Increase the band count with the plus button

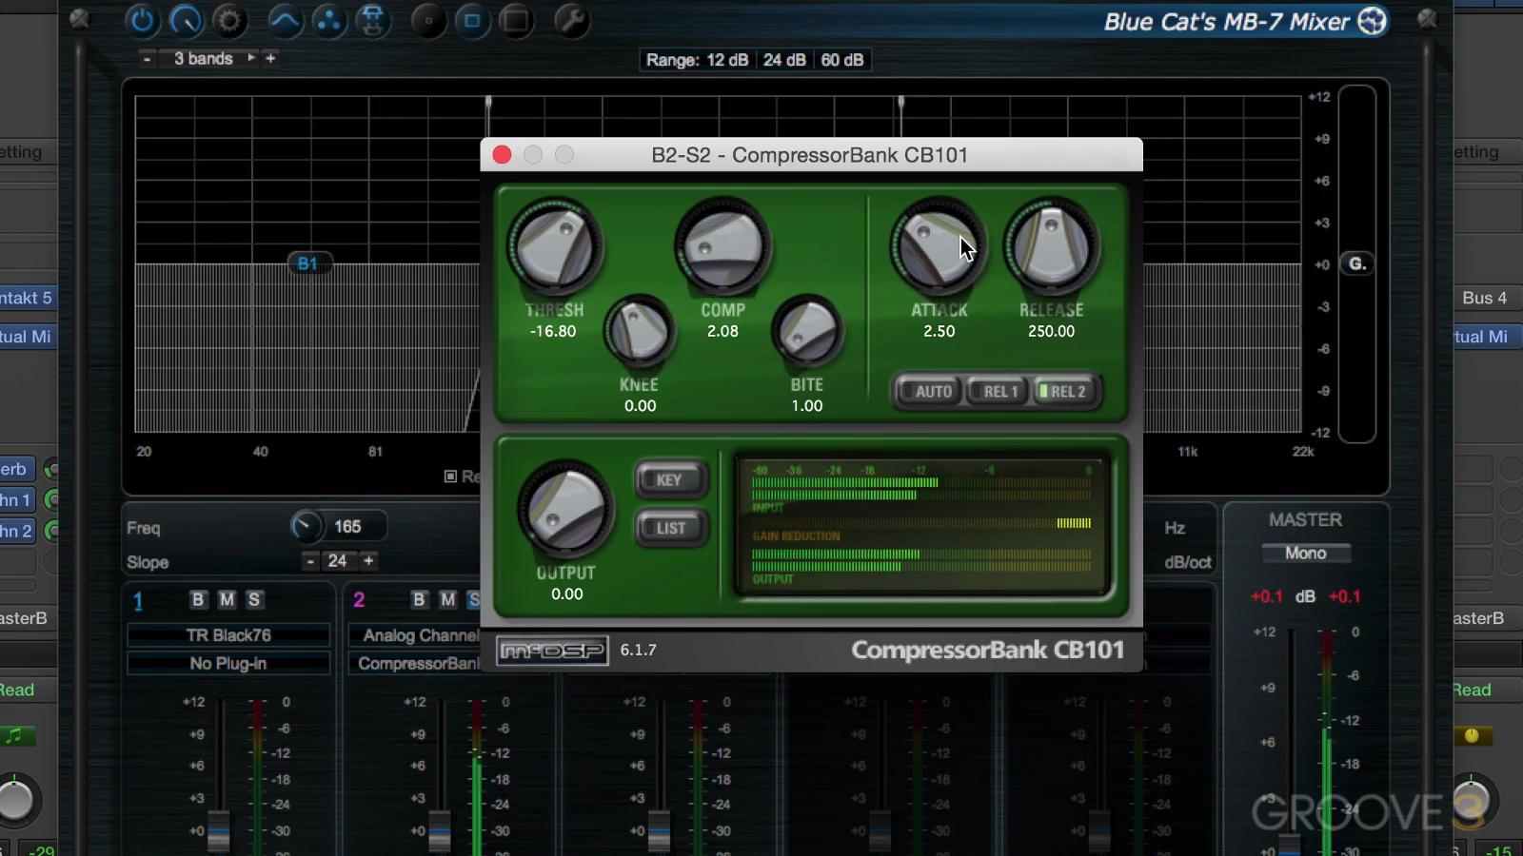(x=270, y=58)
